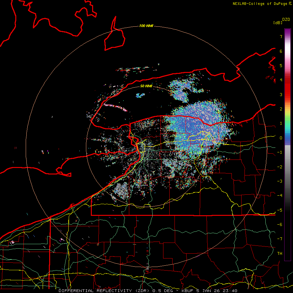Click the 0 dB scale value

tap(281, 138)
